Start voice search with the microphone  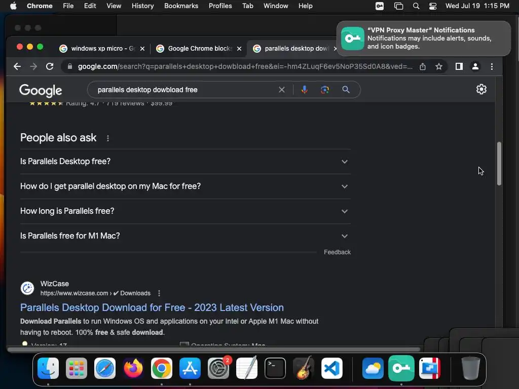(304, 90)
